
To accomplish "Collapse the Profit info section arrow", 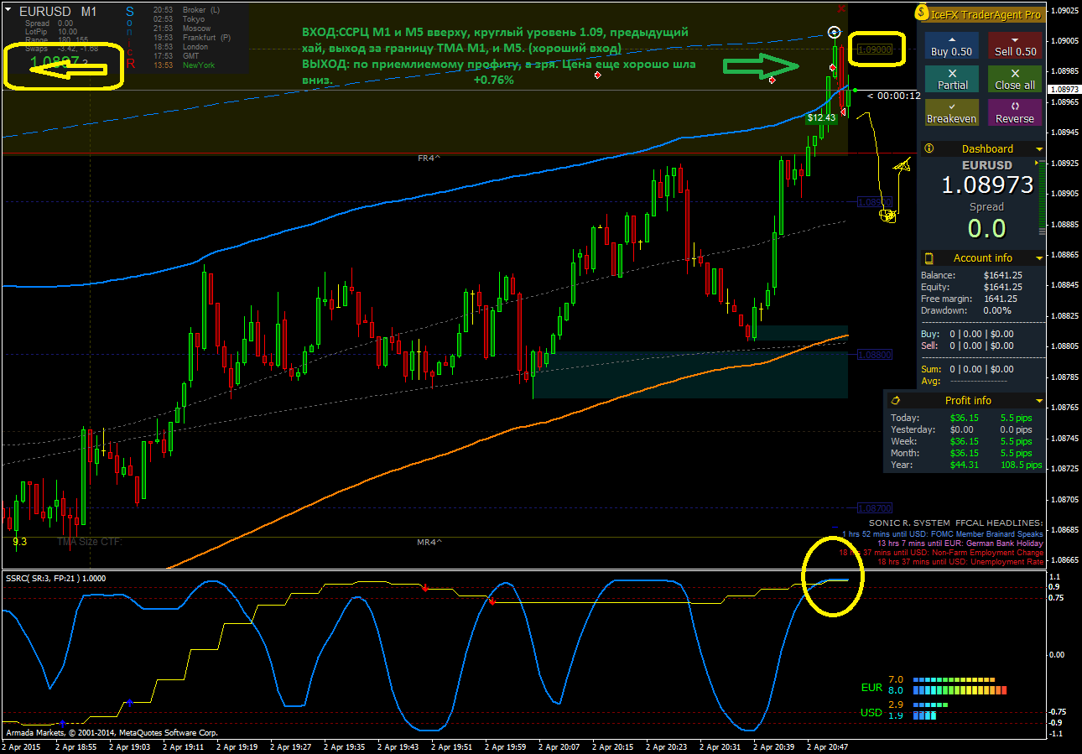I will click(x=1039, y=401).
